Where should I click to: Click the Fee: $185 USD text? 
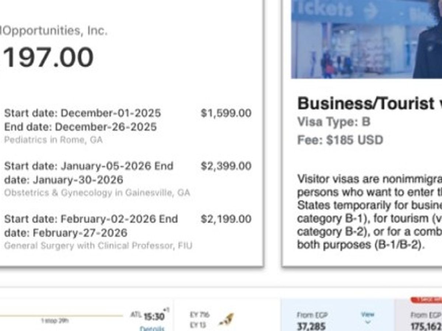click(340, 140)
